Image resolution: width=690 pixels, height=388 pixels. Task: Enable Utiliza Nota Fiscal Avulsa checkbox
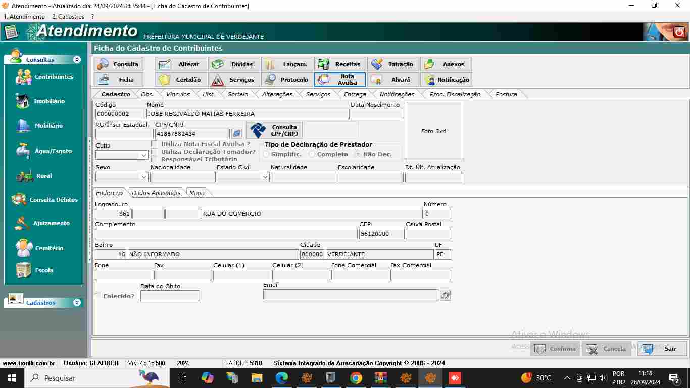pyautogui.click(x=155, y=144)
